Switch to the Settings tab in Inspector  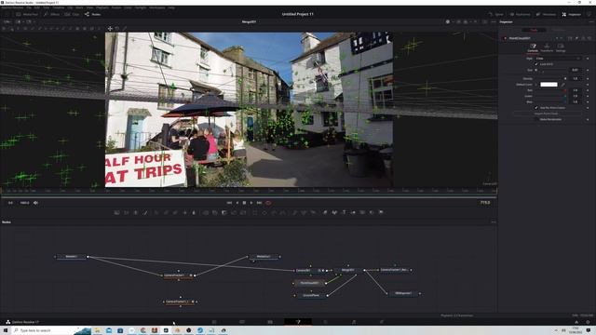tap(561, 47)
